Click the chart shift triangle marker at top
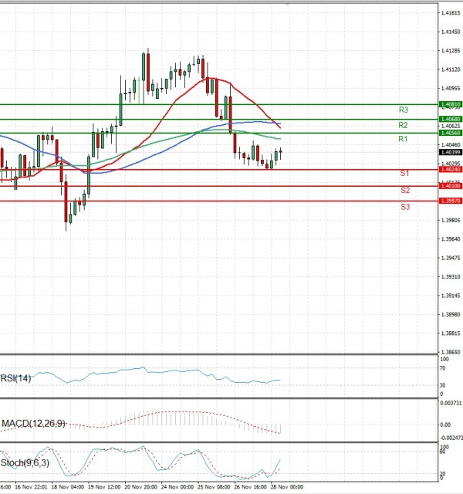 (289, 4)
